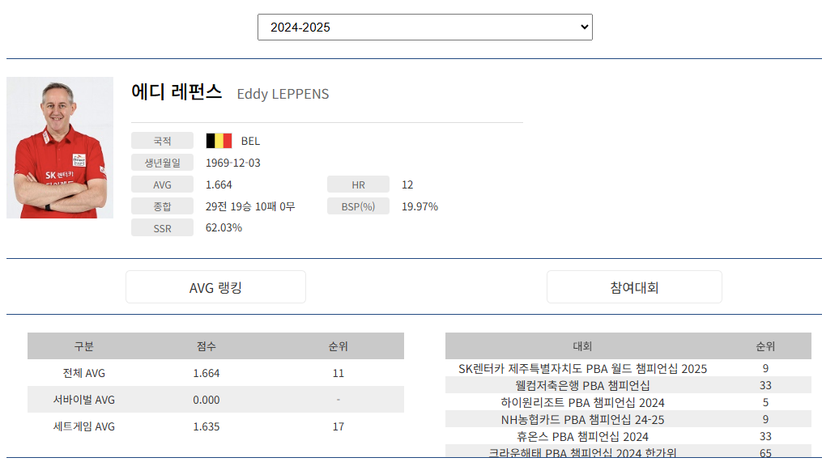Click record 29전 19승 10패 0무

[x=250, y=206]
